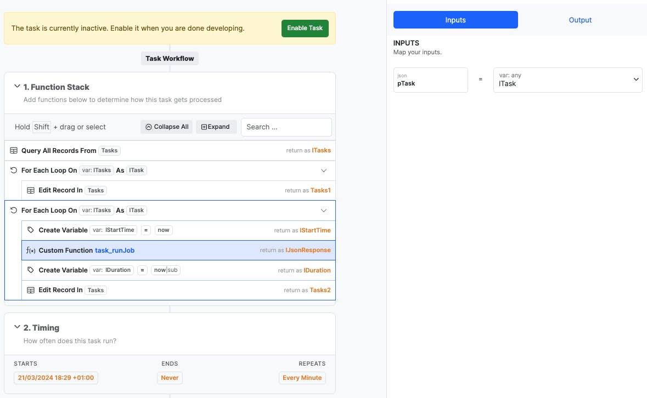Screen dimensions: 647x398
Task: Click the f(x) icon for Custom Function task_runJob
Action: pyautogui.click(x=31, y=251)
